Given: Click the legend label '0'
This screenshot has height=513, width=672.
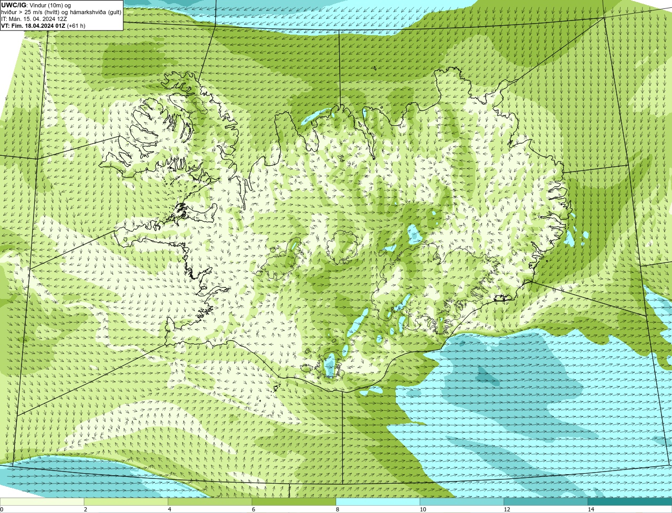Looking at the screenshot, I should tap(2, 509).
